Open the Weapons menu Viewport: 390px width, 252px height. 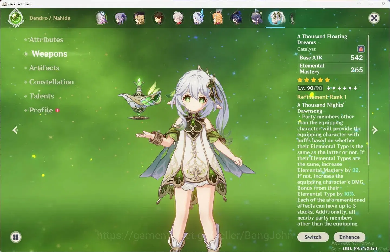click(49, 54)
